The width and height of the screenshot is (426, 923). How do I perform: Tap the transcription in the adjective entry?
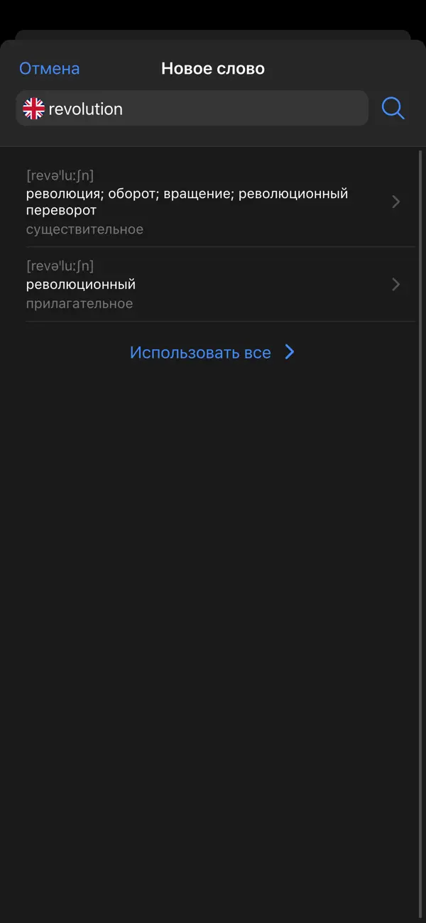[60, 266]
